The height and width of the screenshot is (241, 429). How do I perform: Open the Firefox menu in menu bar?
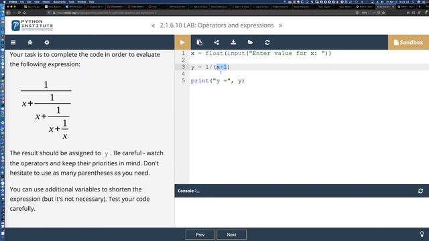[x=13, y=1]
